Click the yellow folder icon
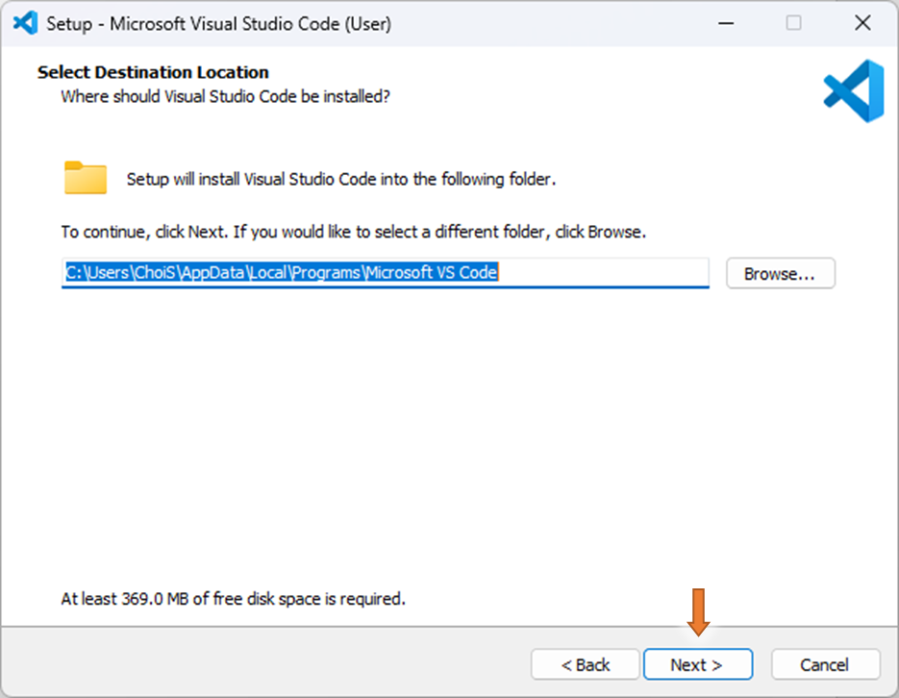Image resolution: width=899 pixels, height=698 pixels. pos(86,178)
